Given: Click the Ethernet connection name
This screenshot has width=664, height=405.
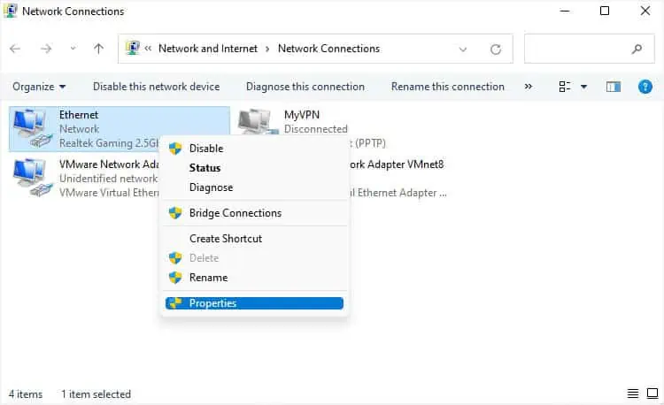Looking at the screenshot, I should [x=79, y=115].
